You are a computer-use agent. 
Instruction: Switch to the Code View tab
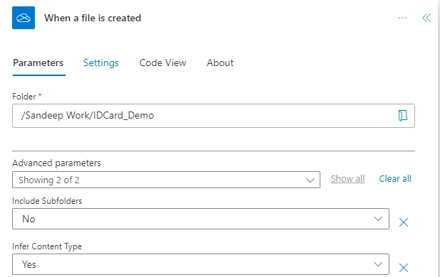[163, 63]
